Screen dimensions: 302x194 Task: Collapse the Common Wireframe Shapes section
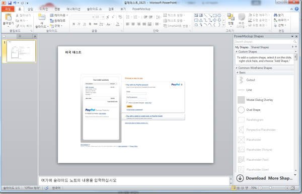click(x=237, y=68)
